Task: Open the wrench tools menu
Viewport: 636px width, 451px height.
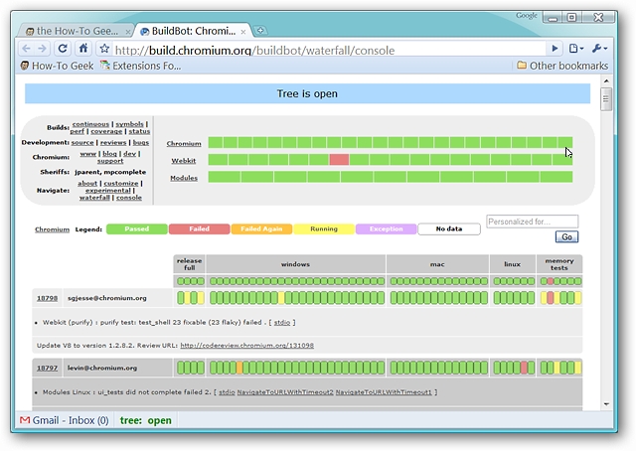Action: (x=599, y=49)
